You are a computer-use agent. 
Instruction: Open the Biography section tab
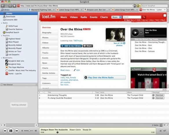click(49, 32)
